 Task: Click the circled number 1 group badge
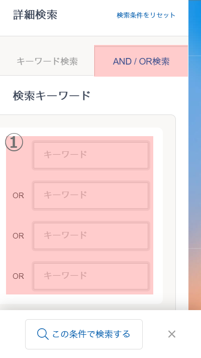click(x=14, y=143)
